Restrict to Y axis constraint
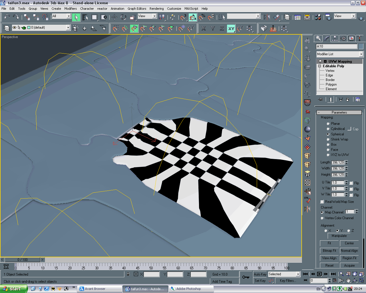Image resolution: width=366 pixels, height=293 pixels. [x=213, y=28]
